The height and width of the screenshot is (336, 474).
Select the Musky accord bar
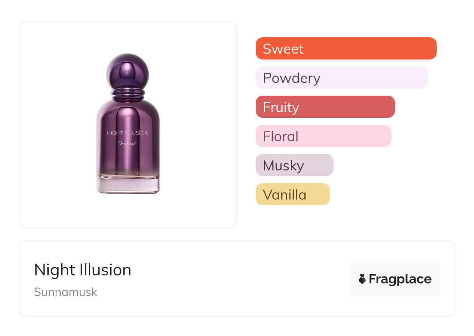point(294,165)
